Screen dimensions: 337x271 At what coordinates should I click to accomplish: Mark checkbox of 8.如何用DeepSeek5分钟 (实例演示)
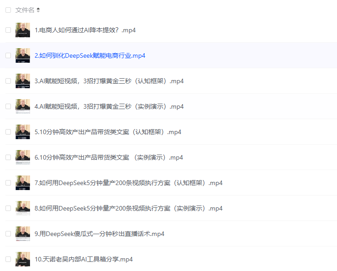[x=8, y=208]
